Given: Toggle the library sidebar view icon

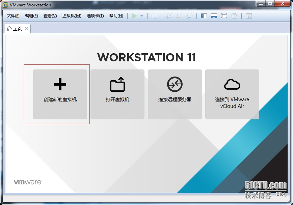Looking at the screenshot, I should click(x=204, y=16).
